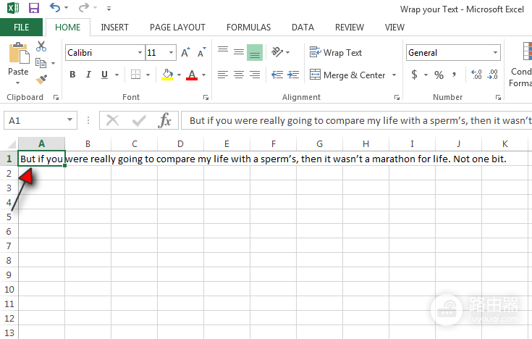Toggle underline formatting
The image size is (532, 339).
pyautogui.click(x=104, y=75)
